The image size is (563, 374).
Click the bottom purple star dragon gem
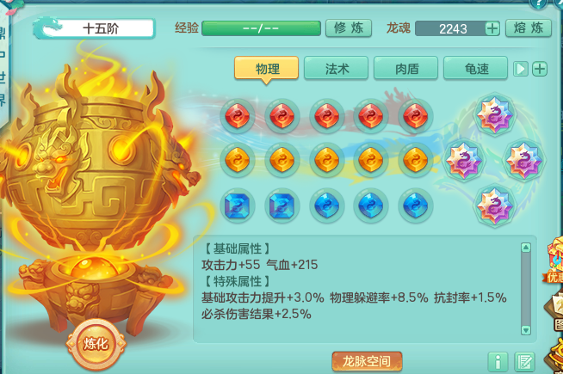point(494,205)
